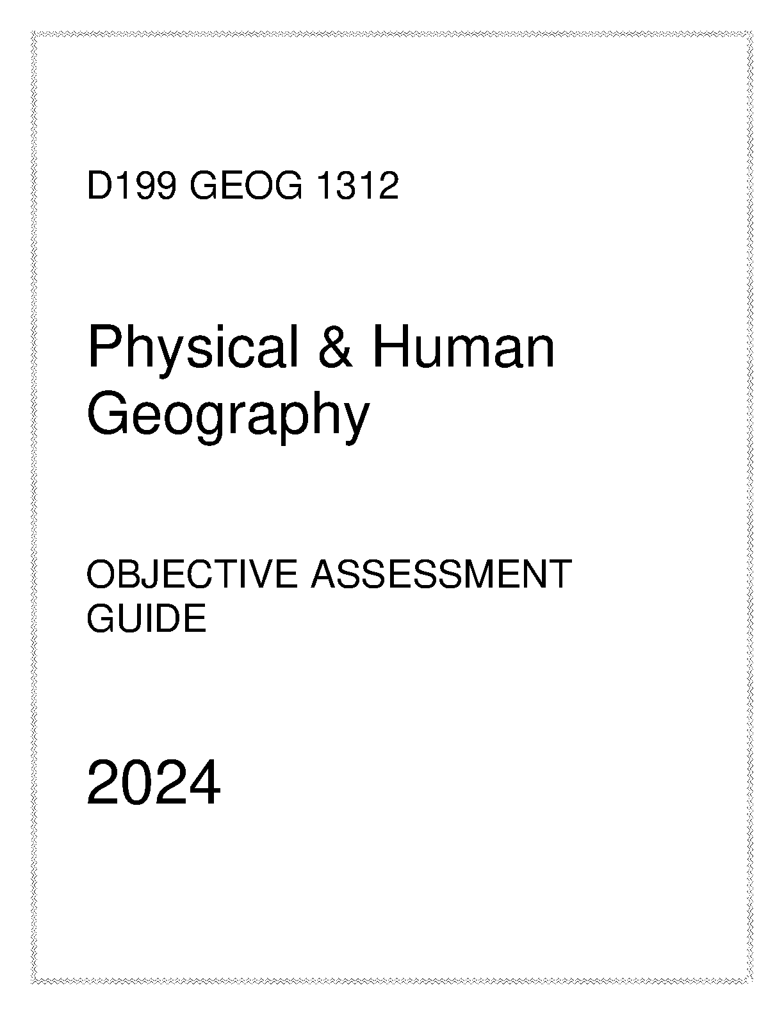This screenshot has height=1015, width=784.
Task: Click the right edge of the decorative border
Action: (749, 507)
